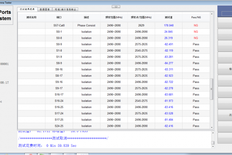The image size is (232, 155).
Task: Select the S8-17 port cell
Action: point(59,76)
